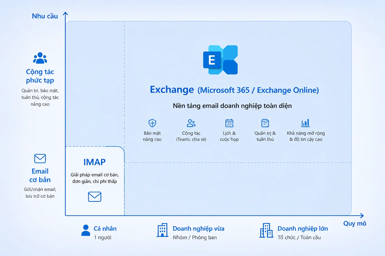
Task: Click the envelope icon above Email cơ bản
Action: [x=40, y=158]
